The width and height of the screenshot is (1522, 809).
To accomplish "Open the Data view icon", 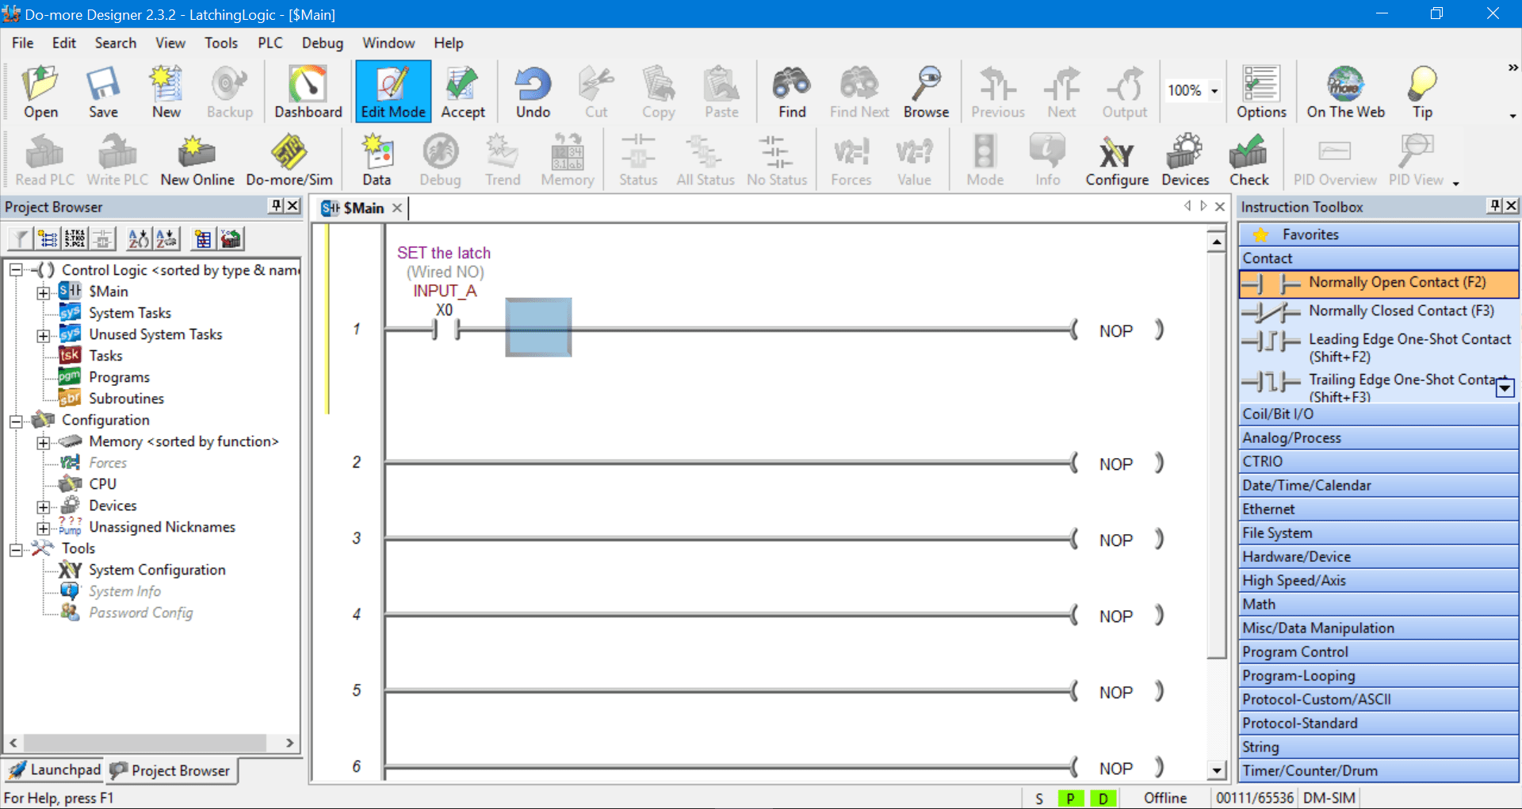I will (377, 157).
